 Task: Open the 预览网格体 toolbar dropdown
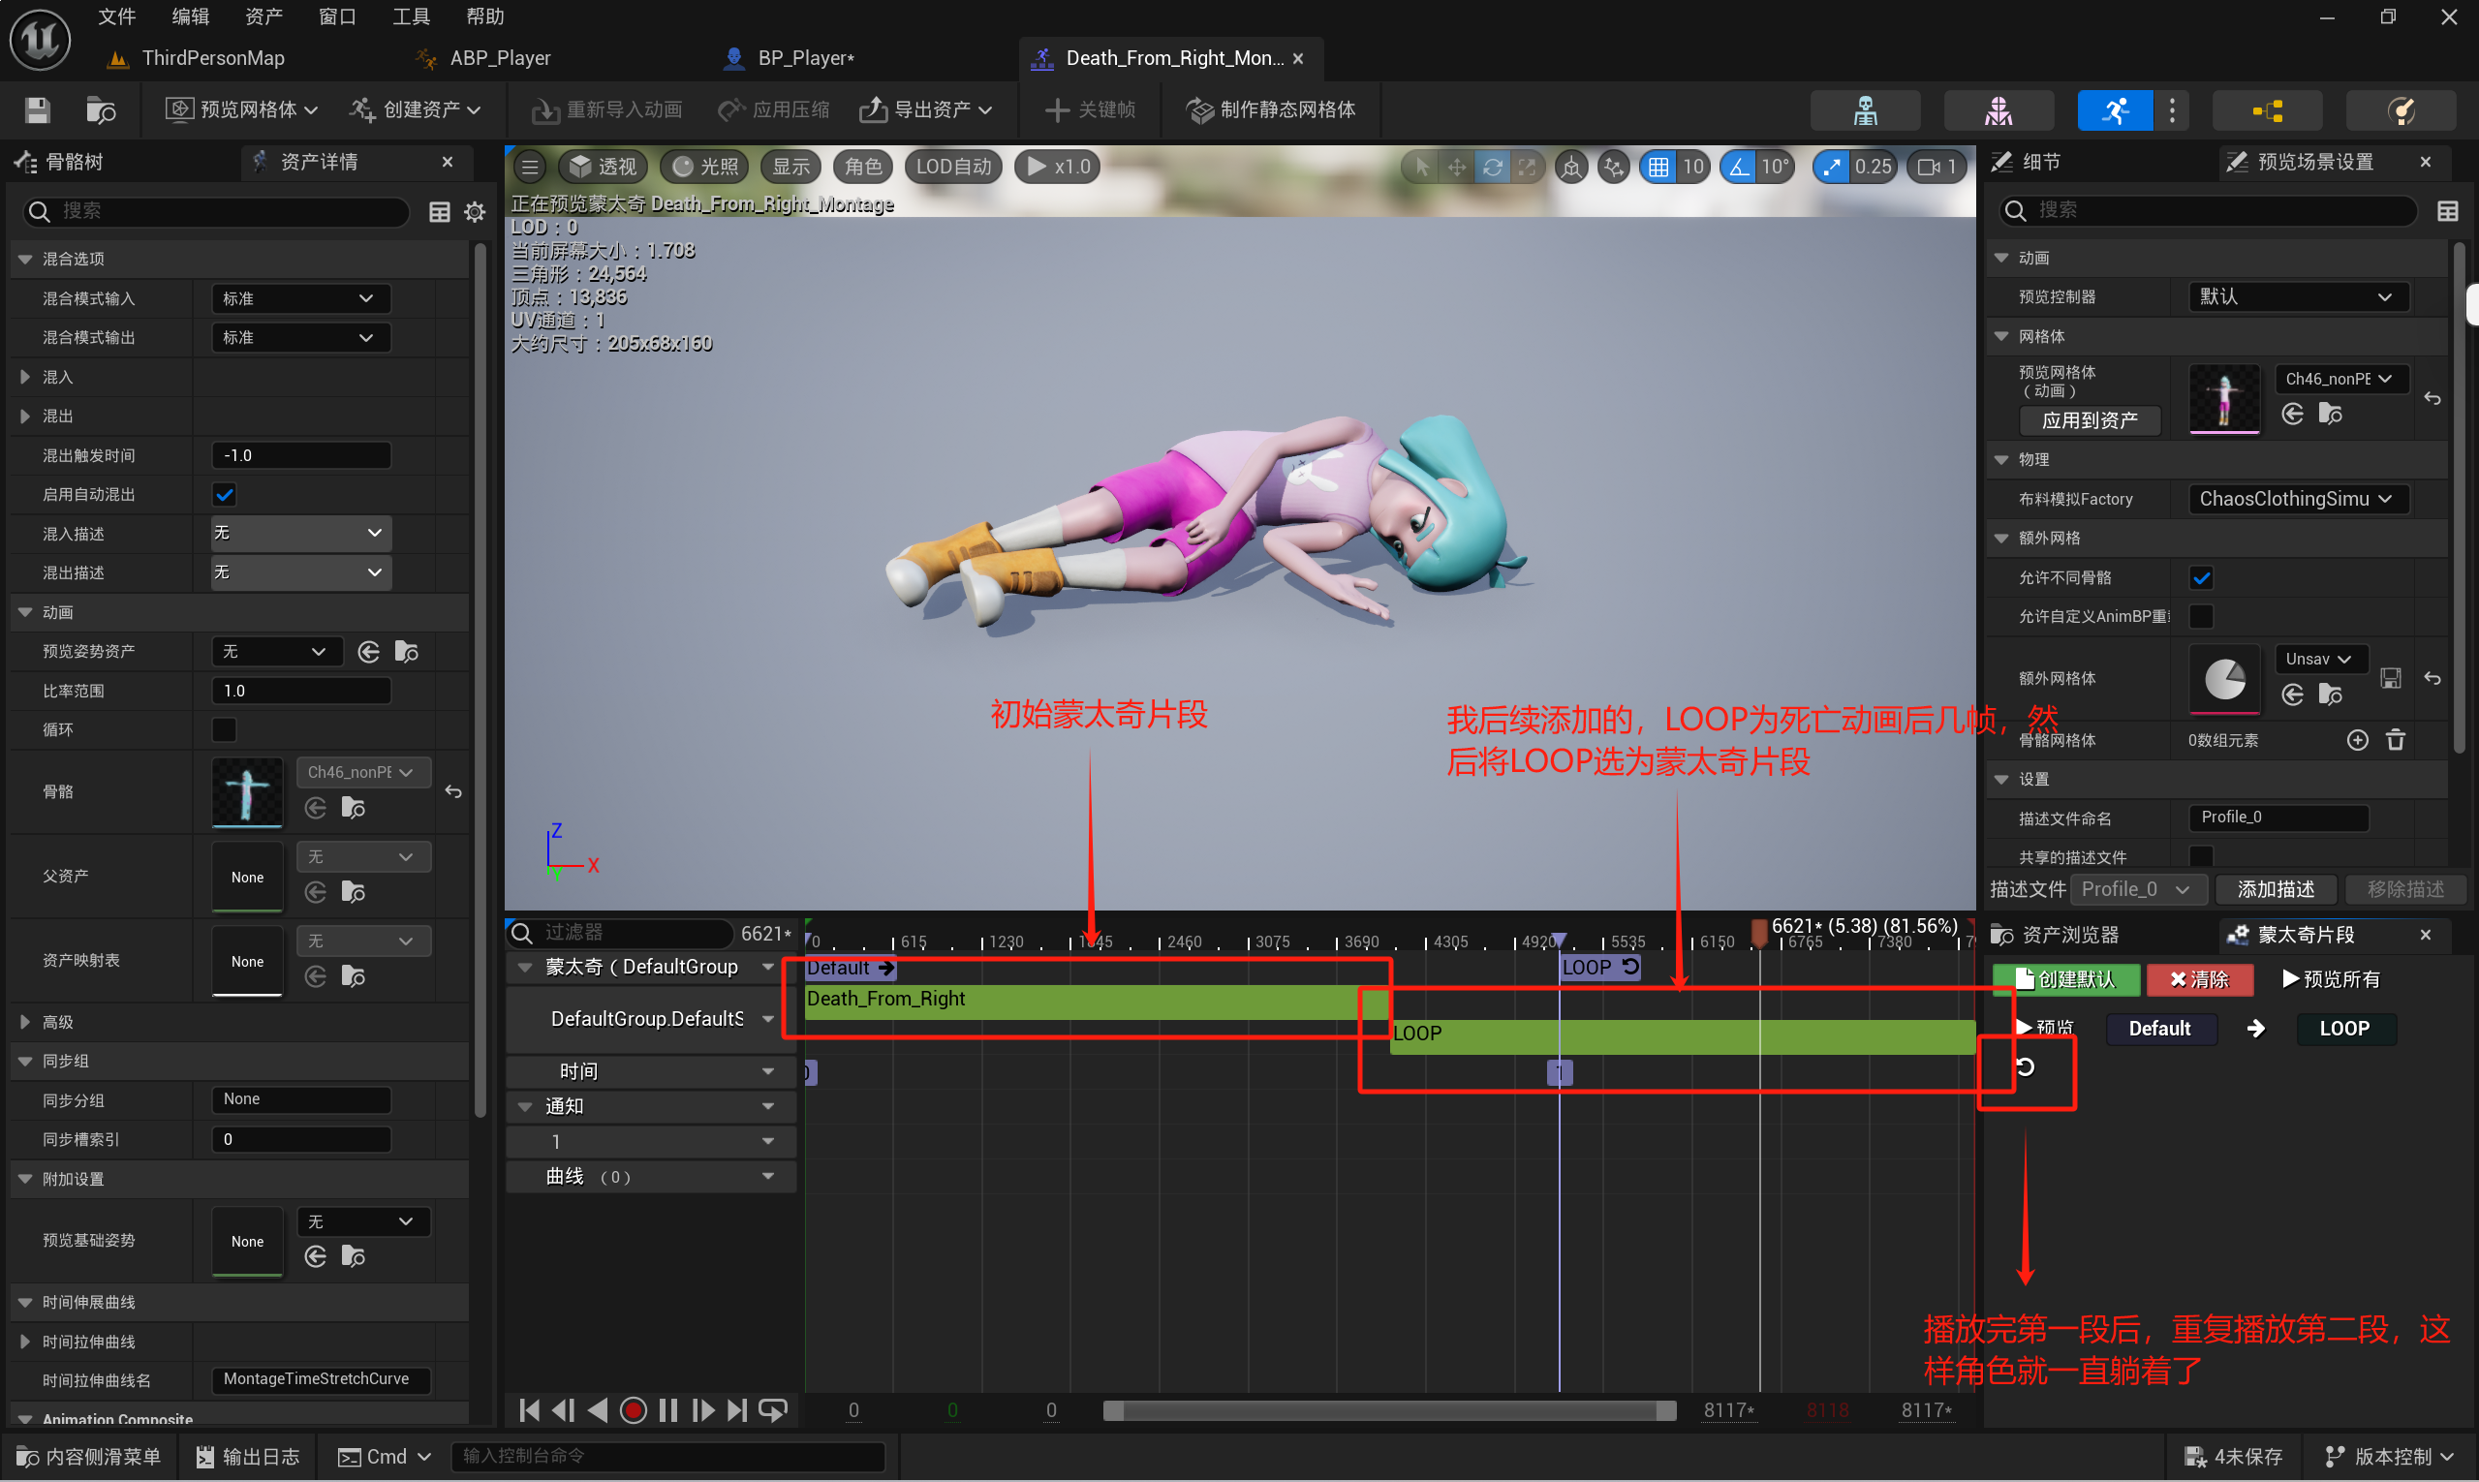tap(242, 109)
